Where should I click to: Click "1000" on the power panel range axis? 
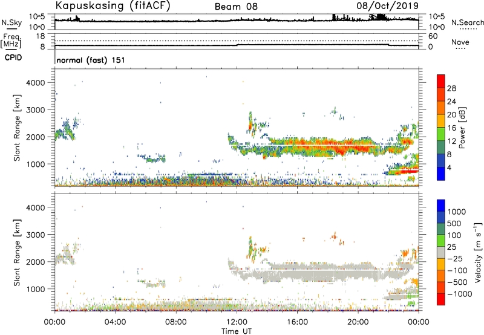pos(36,164)
